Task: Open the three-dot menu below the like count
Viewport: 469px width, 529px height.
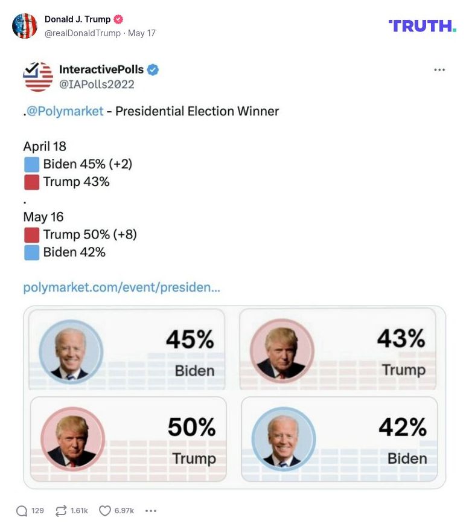Action: (x=150, y=510)
